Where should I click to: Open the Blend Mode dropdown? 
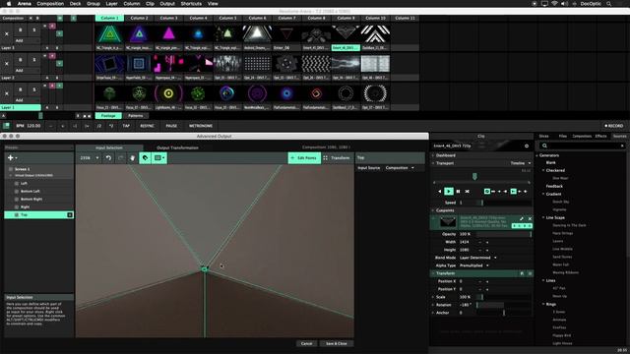pyautogui.click(x=478, y=258)
